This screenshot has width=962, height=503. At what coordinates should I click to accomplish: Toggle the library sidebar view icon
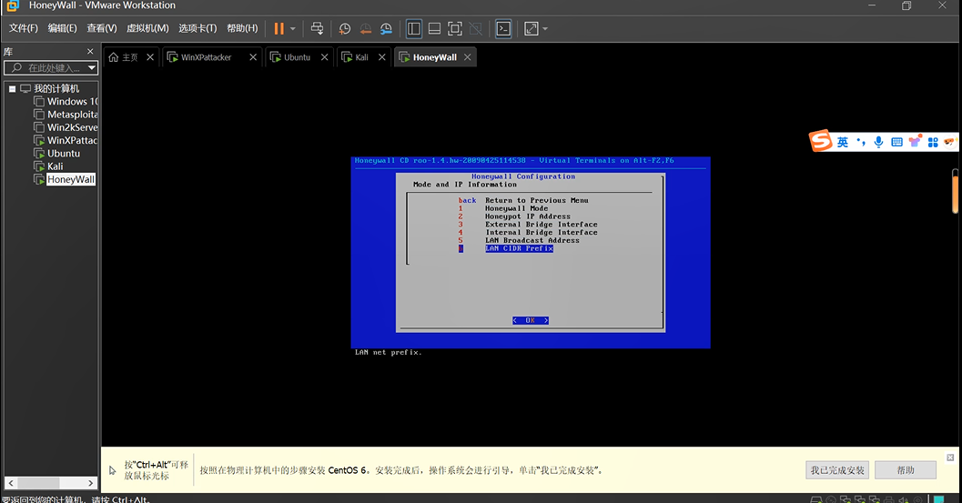[x=414, y=29]
